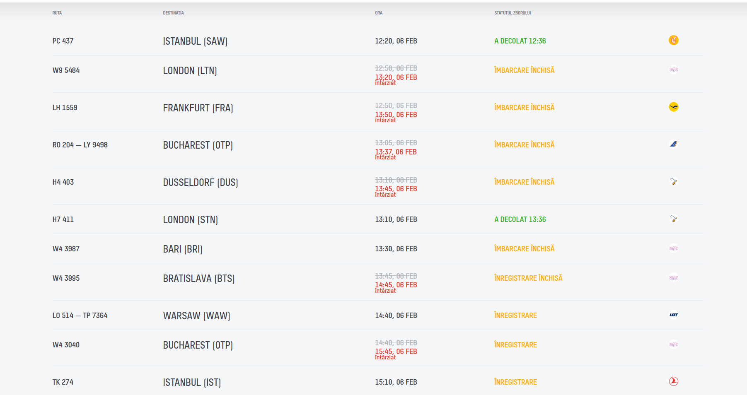Click the Wizz Air logo on the W4 3040 row
Screen dimensions: 747x395
pos(673,344)
